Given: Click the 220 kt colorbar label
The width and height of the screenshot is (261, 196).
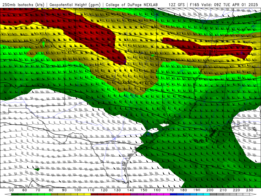Looking at the screenshot, I should click(x=236, y=190).
